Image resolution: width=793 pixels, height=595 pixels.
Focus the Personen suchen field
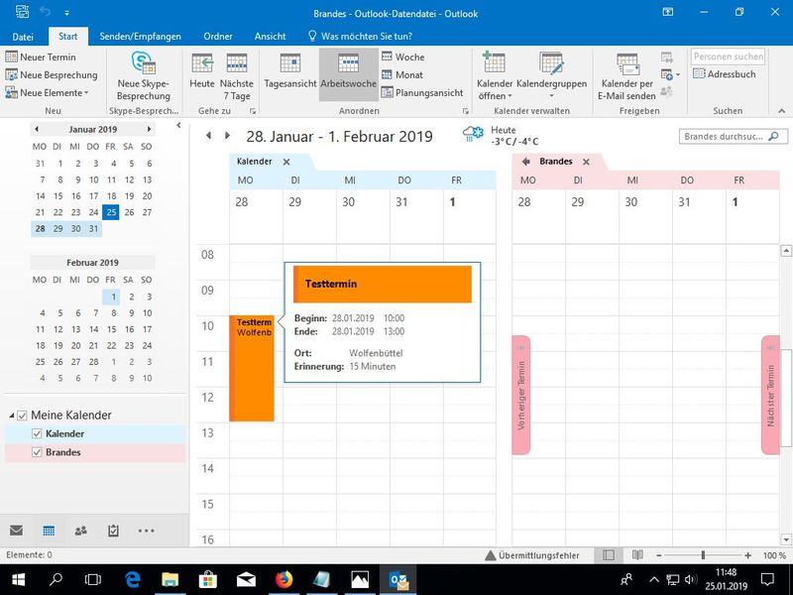tap(728, 57)
